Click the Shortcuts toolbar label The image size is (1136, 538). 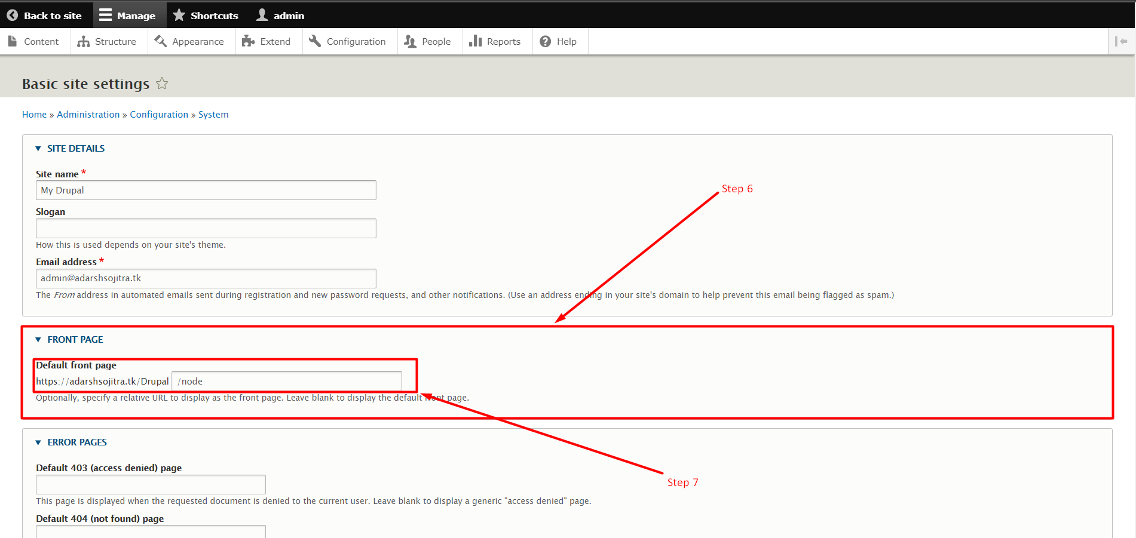click(x=214, y=16)
